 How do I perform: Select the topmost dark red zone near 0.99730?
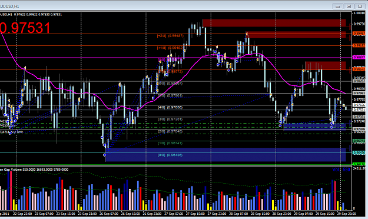pyautogui.click(x=274, y=23)
